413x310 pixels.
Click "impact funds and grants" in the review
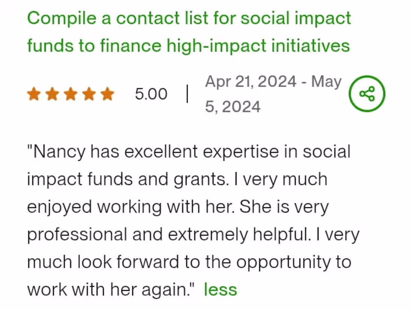click(127, 180)
